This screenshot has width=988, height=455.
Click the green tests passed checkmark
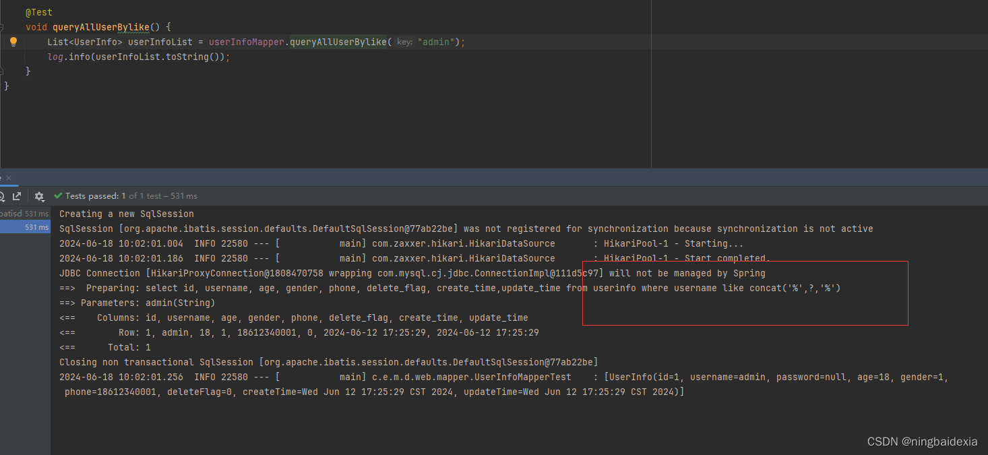[59, 196]
